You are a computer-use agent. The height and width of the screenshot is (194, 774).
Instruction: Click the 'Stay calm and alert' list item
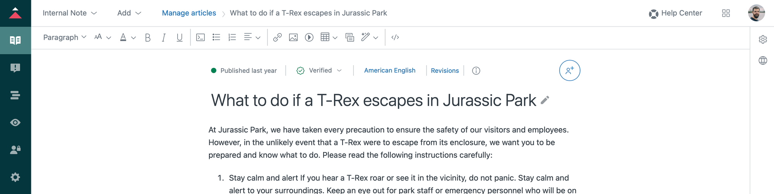(397, 184)
